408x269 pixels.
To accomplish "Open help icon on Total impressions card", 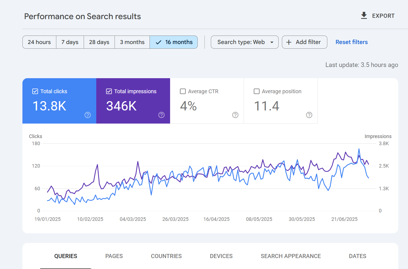I will tap(161, 115).
